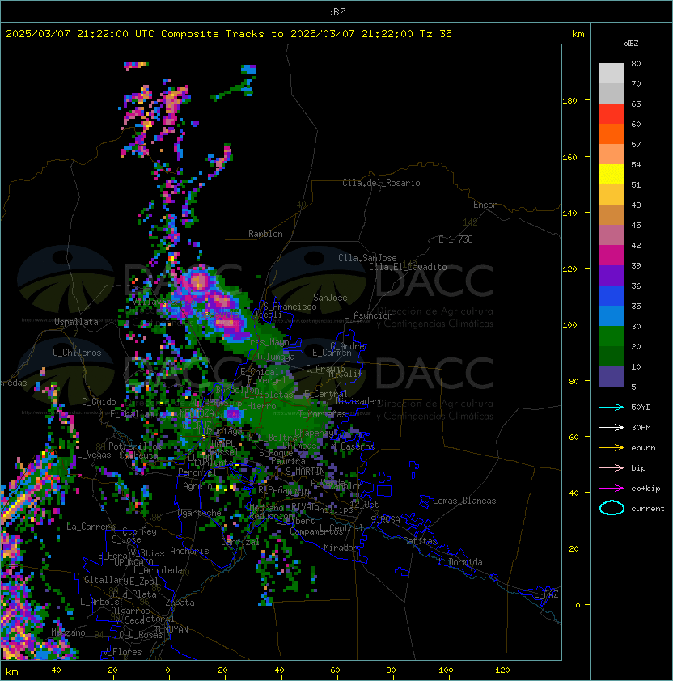Select the red swatch in dBZ color scale
Viewport: 673px width, 681px height.
tap(612, 113)
